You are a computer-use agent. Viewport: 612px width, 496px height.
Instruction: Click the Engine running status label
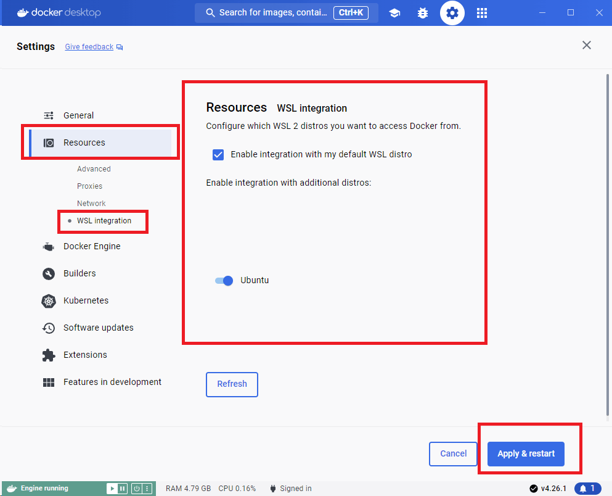44,488
